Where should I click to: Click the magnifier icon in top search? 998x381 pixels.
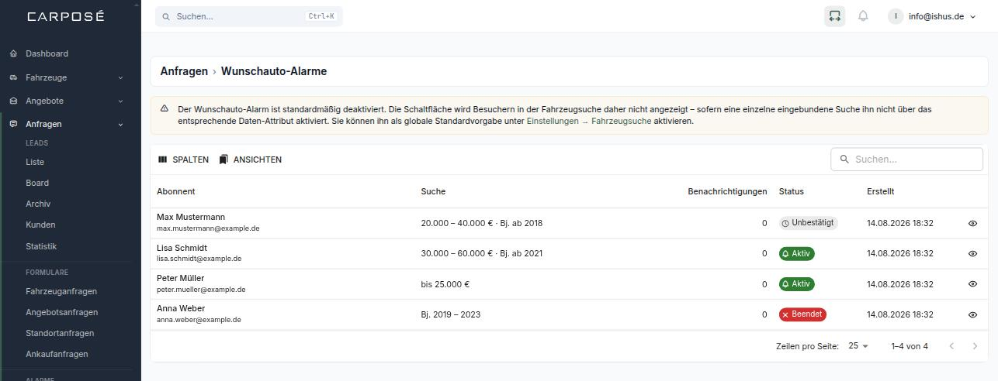[166, 16]
